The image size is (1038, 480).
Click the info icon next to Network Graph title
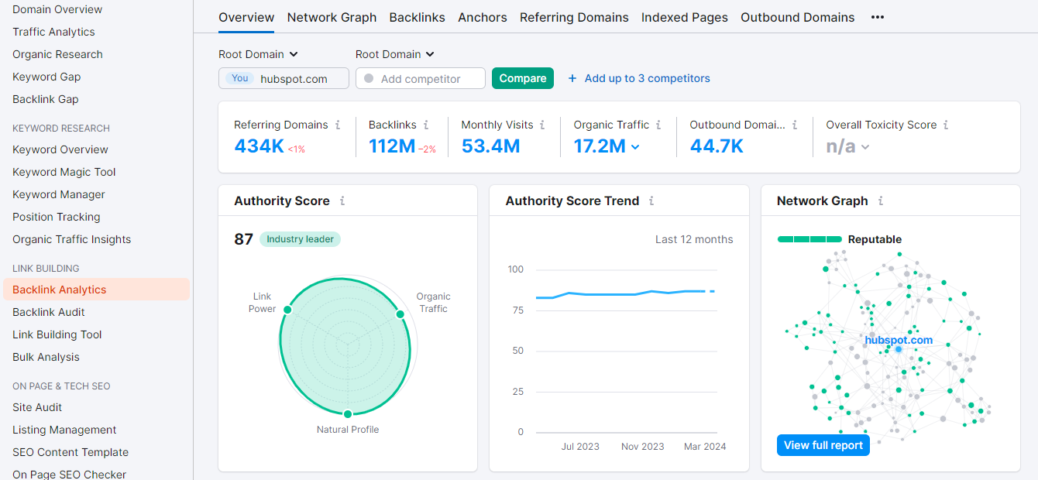pyautogui.click(x=880, y=201)
